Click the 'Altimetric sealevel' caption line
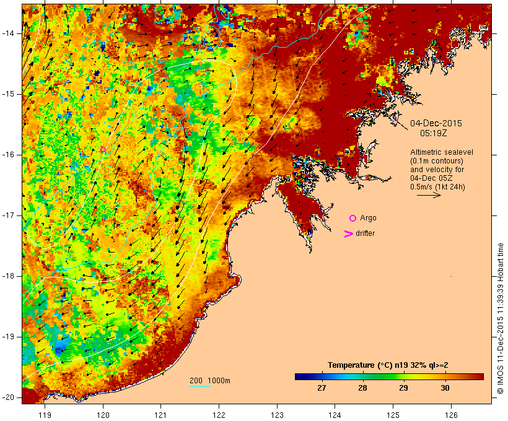 (x=442, y=152)
